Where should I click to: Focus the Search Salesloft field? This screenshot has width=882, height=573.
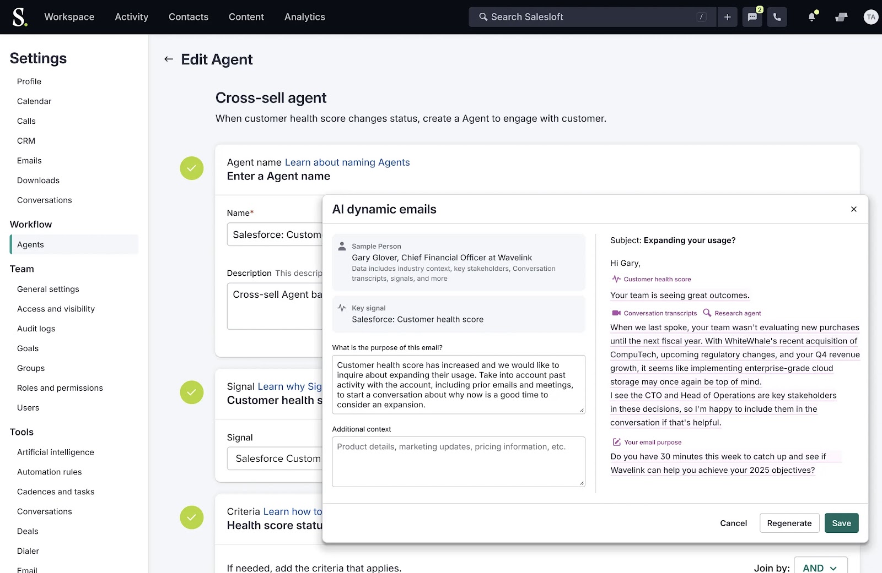[x=592, y=17]
